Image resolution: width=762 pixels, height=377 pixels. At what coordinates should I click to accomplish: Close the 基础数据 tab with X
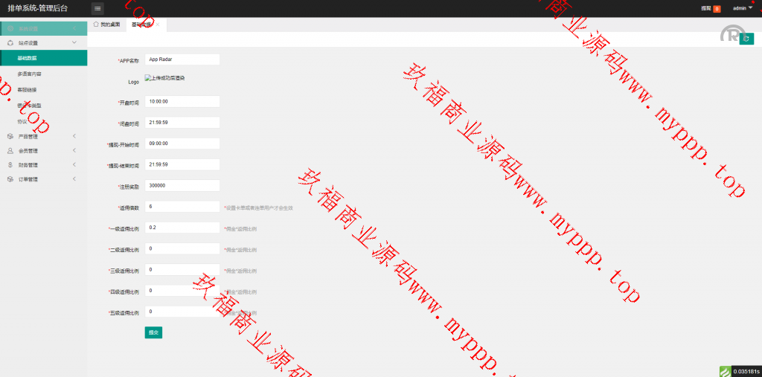point(158,25)
